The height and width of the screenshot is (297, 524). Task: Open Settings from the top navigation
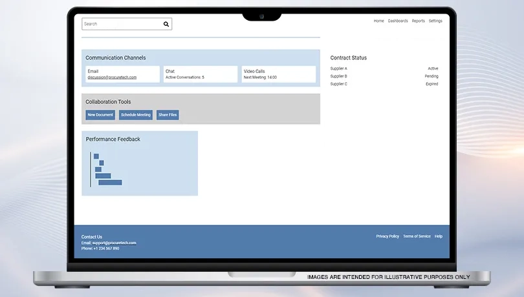coord(435,21)
